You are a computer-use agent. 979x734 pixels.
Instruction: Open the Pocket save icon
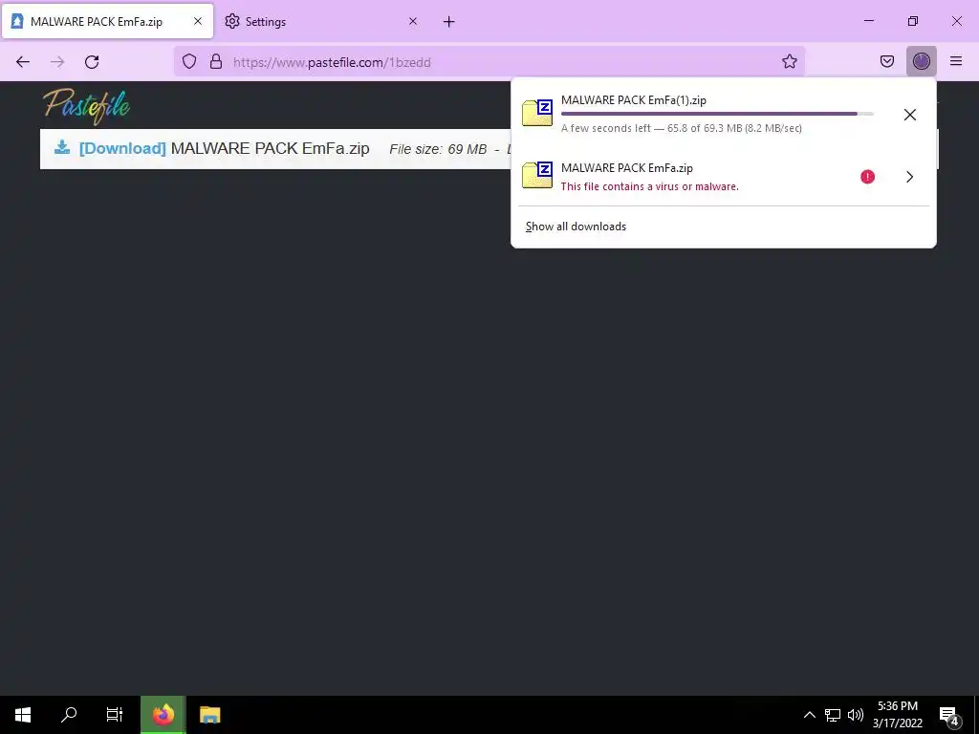pyautogui.click(x=886, y=61)
